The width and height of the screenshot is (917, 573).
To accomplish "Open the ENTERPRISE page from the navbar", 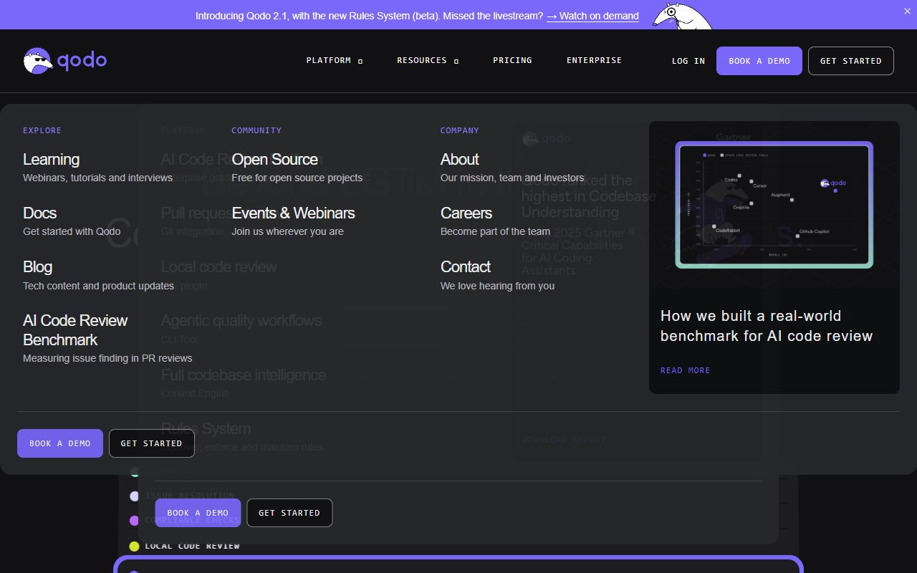I will point(594,60).
